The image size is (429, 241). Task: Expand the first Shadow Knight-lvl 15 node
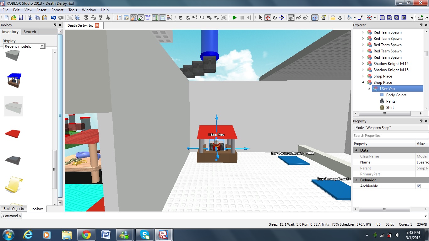(x=363, y=64)
